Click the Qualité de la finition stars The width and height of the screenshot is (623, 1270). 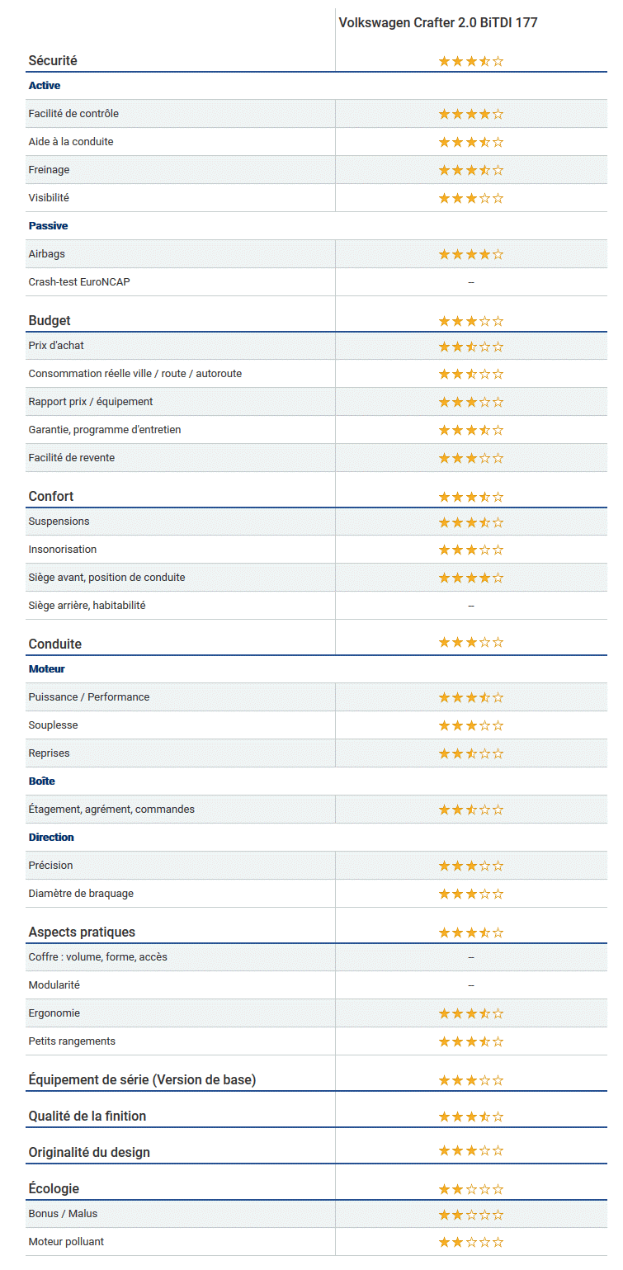point(470,1117)
